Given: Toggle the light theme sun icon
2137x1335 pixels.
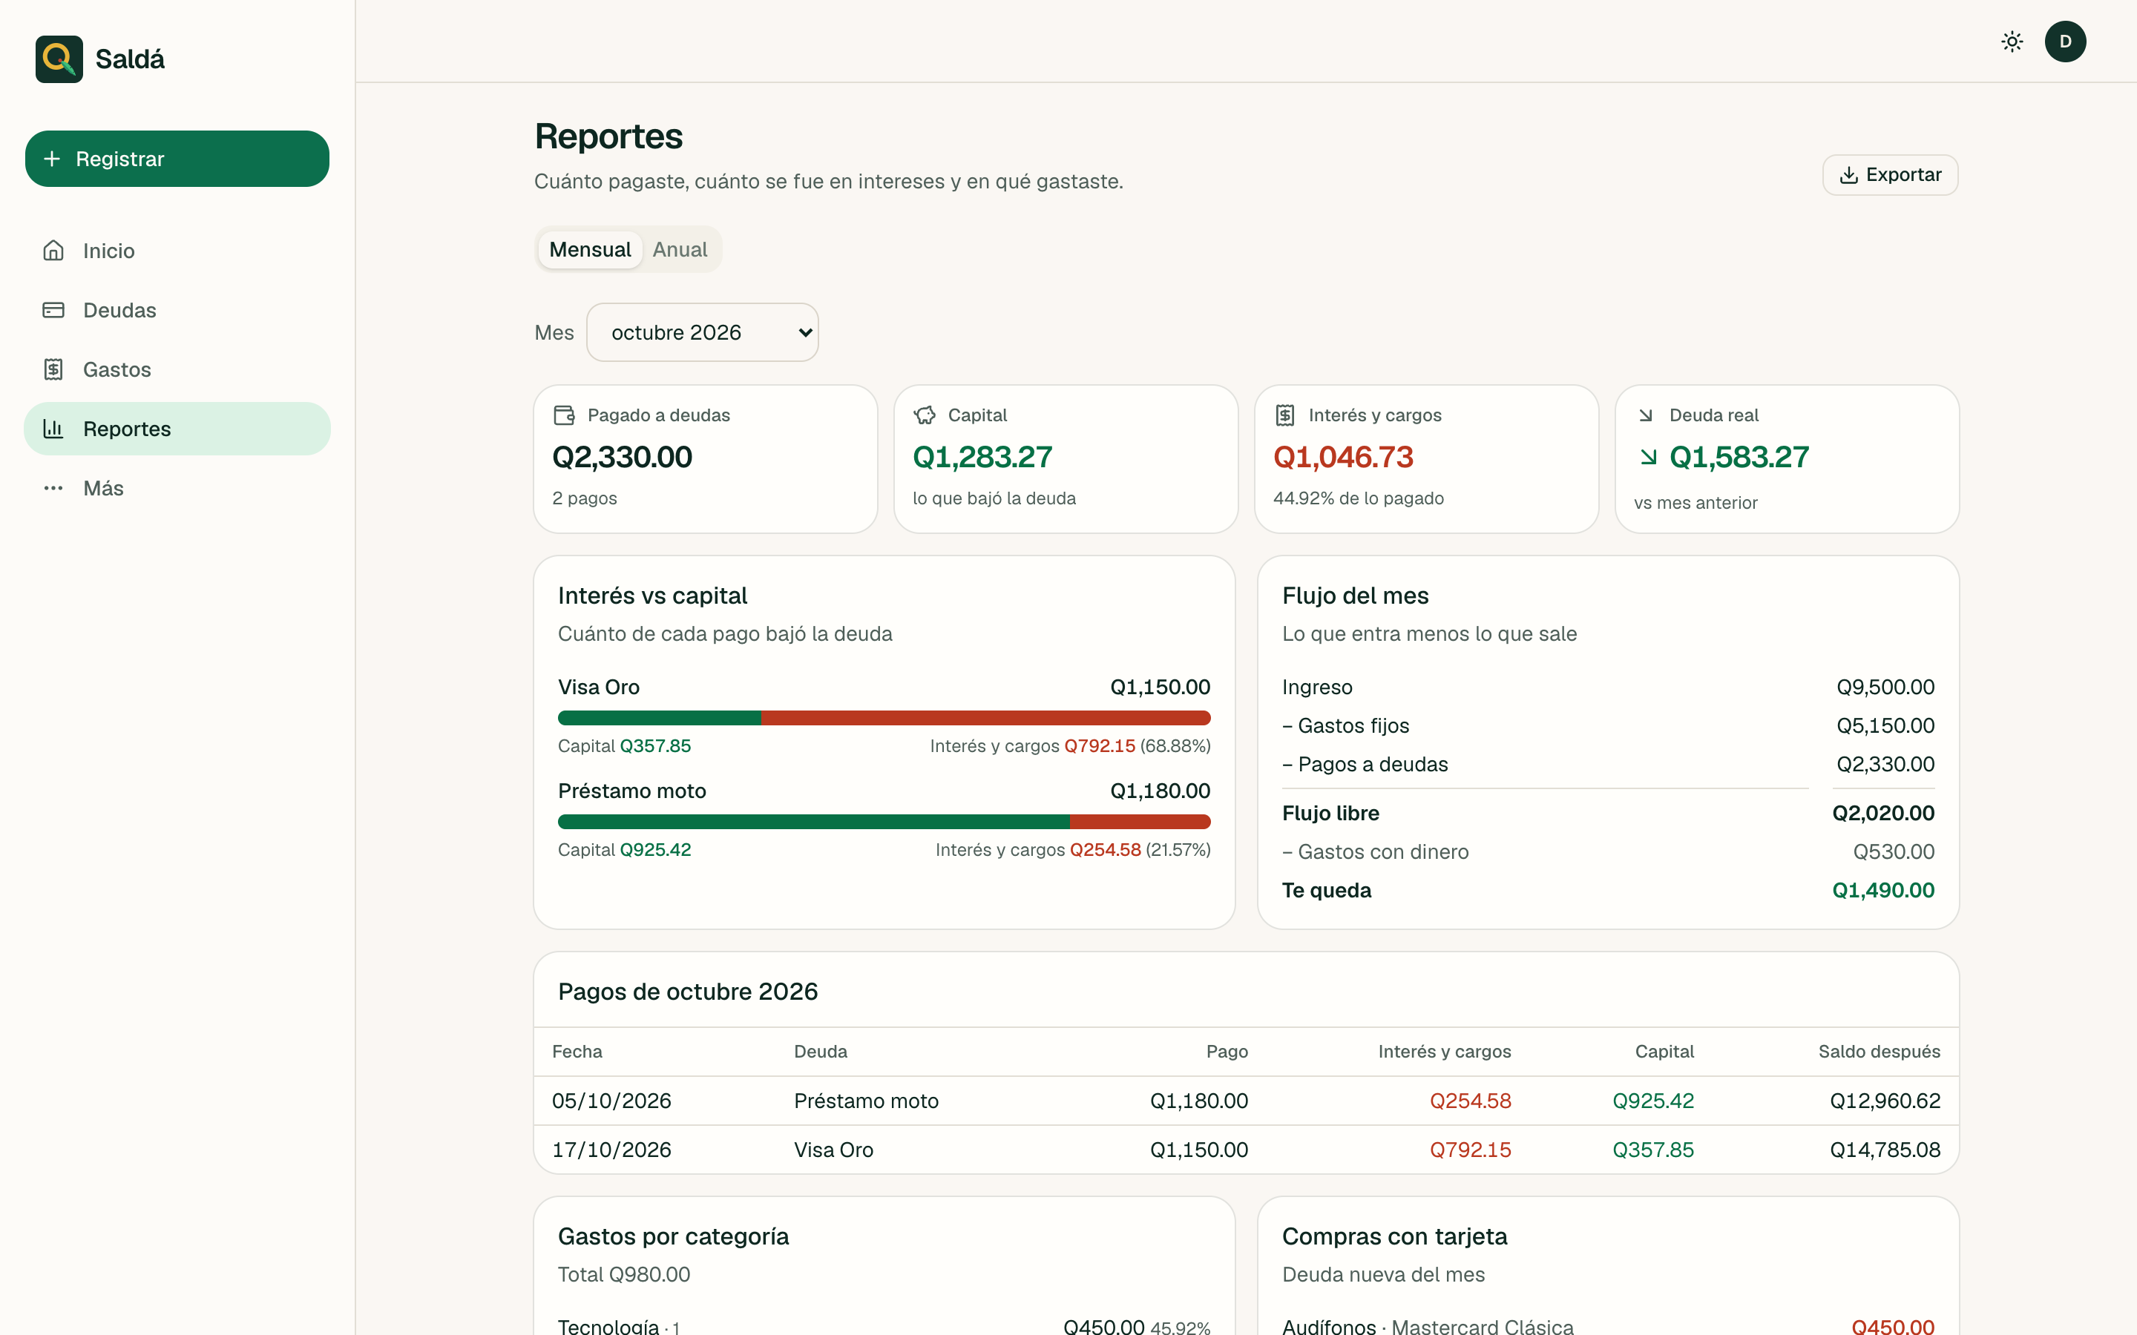Looking at the screenshot, I should [x=2012, y=42].
